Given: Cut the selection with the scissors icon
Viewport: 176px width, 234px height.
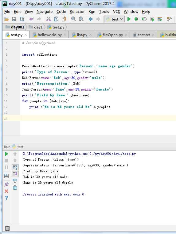Looking at the screenshot, I should pyautogui.click(x=48, y=19).
